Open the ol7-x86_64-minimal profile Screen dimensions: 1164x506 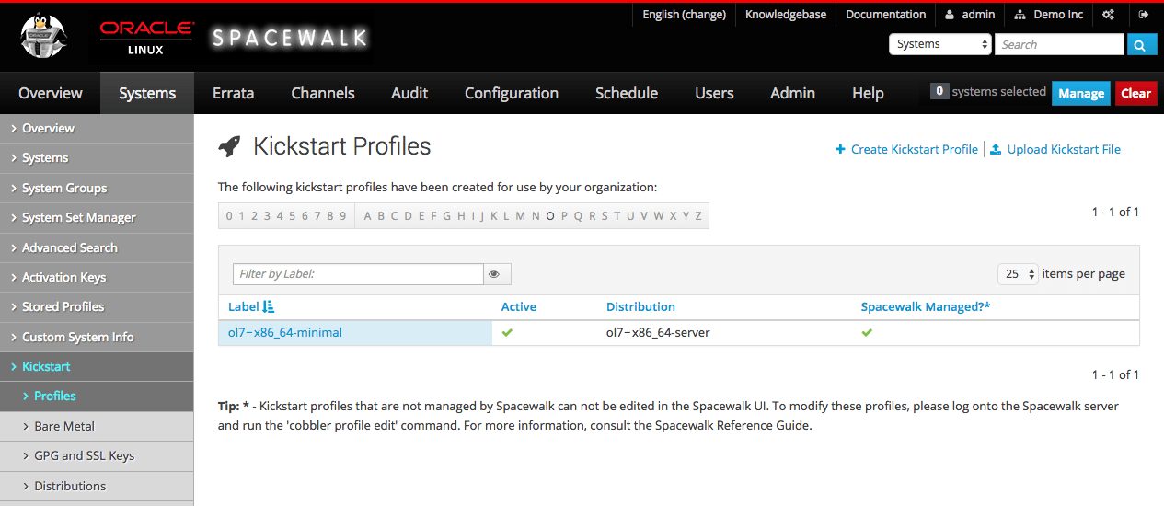285,332
